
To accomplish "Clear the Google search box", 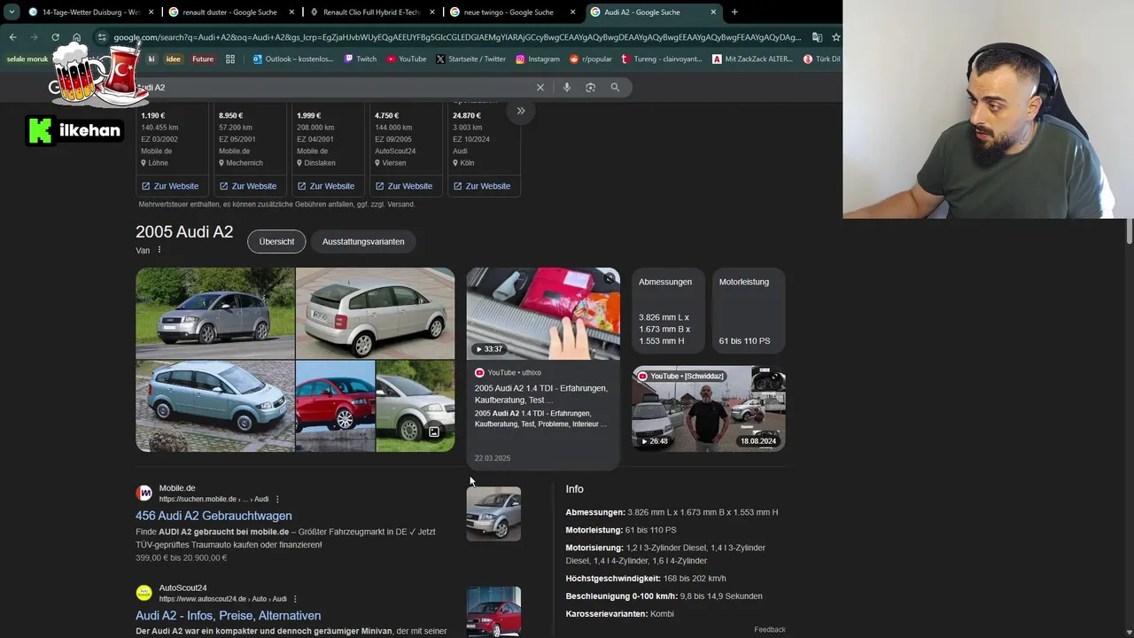I will 540,87.
